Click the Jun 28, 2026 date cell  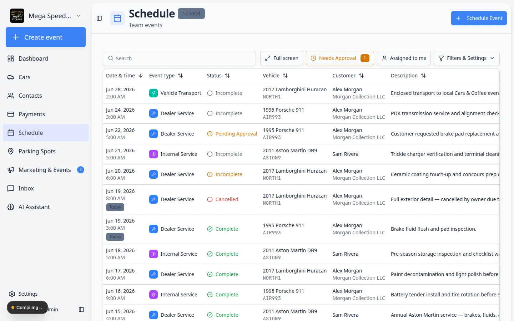point(120,90)
